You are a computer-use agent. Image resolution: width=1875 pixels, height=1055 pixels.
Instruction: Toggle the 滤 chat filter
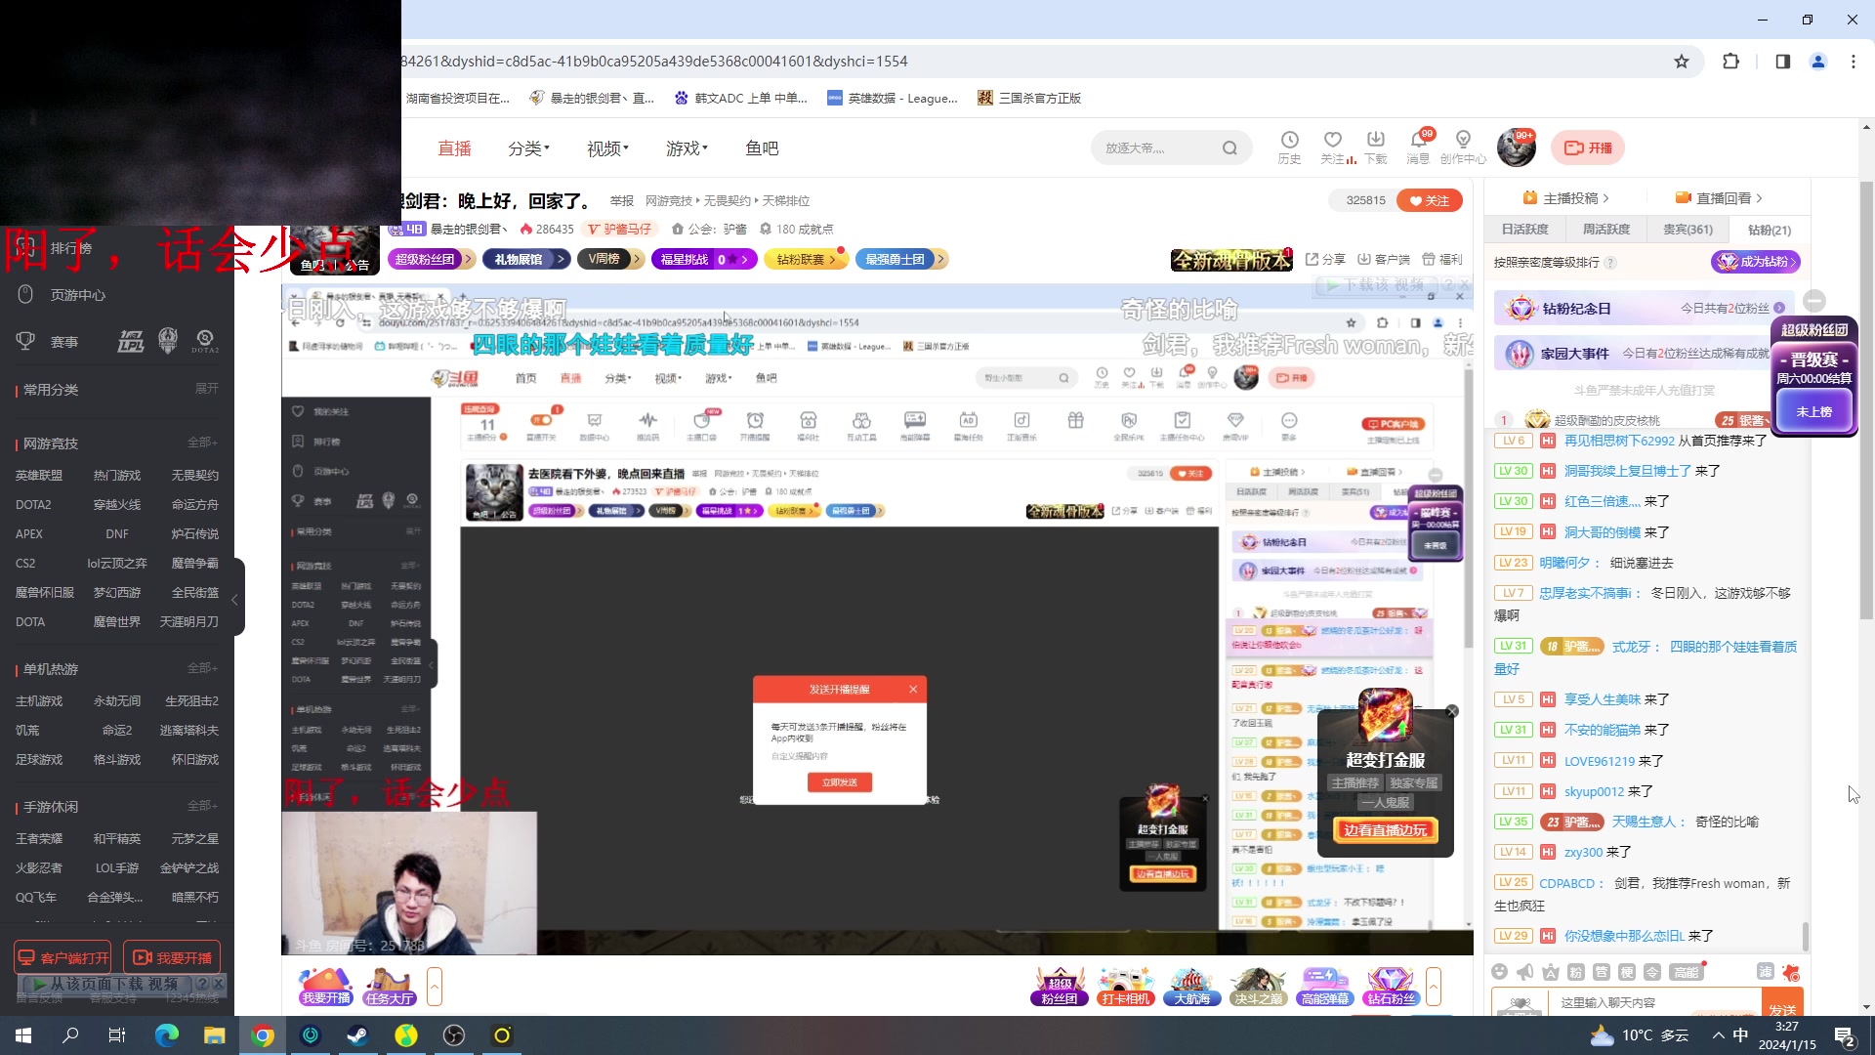(x=1766, y=971)
